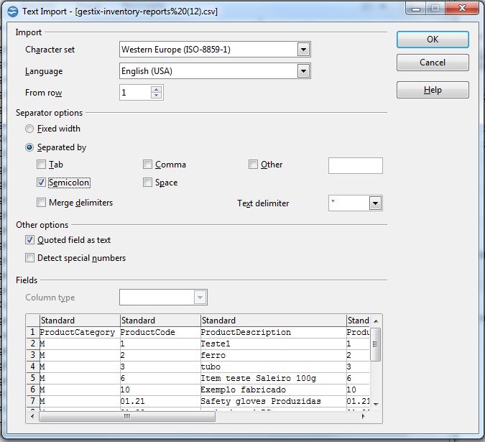Click the ferro cell in preview

click(x=274, y=355)
